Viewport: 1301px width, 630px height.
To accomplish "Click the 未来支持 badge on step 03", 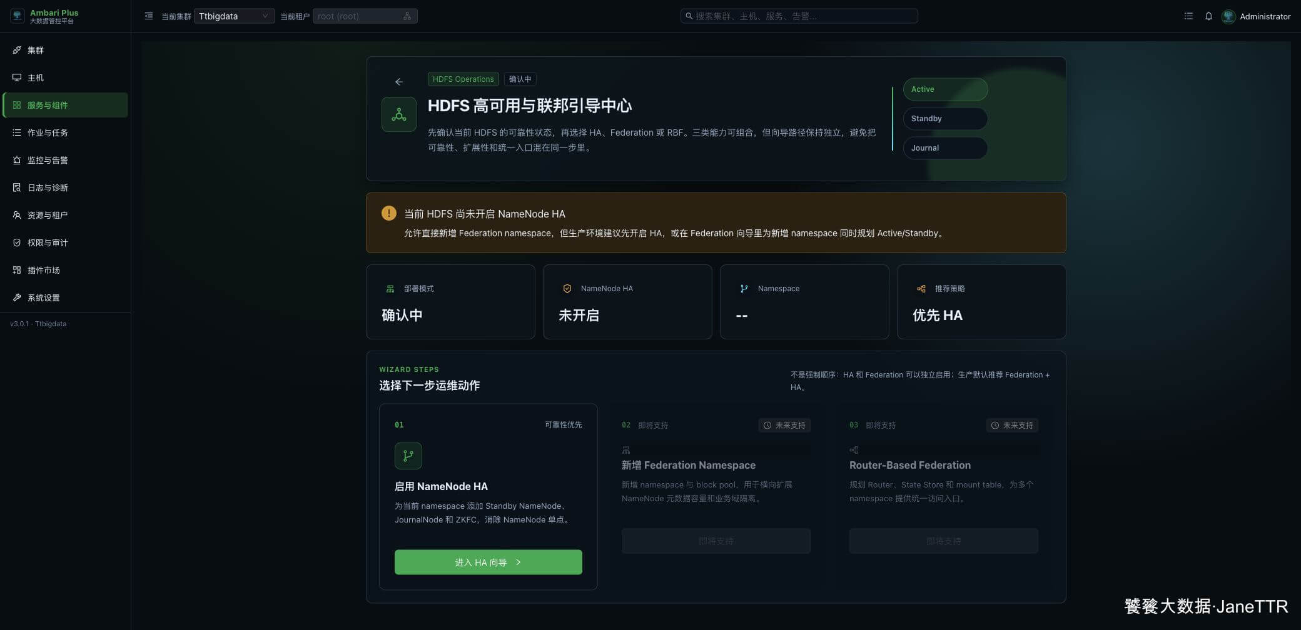I will pos(1012,426).
